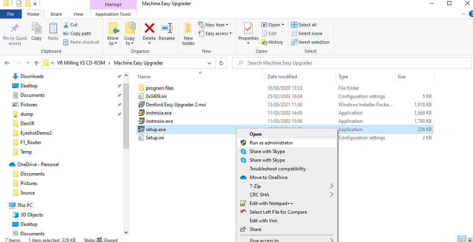The image size is (473, 242).
Task: Open the DenVR folder in sidebar
Action: 28,124
